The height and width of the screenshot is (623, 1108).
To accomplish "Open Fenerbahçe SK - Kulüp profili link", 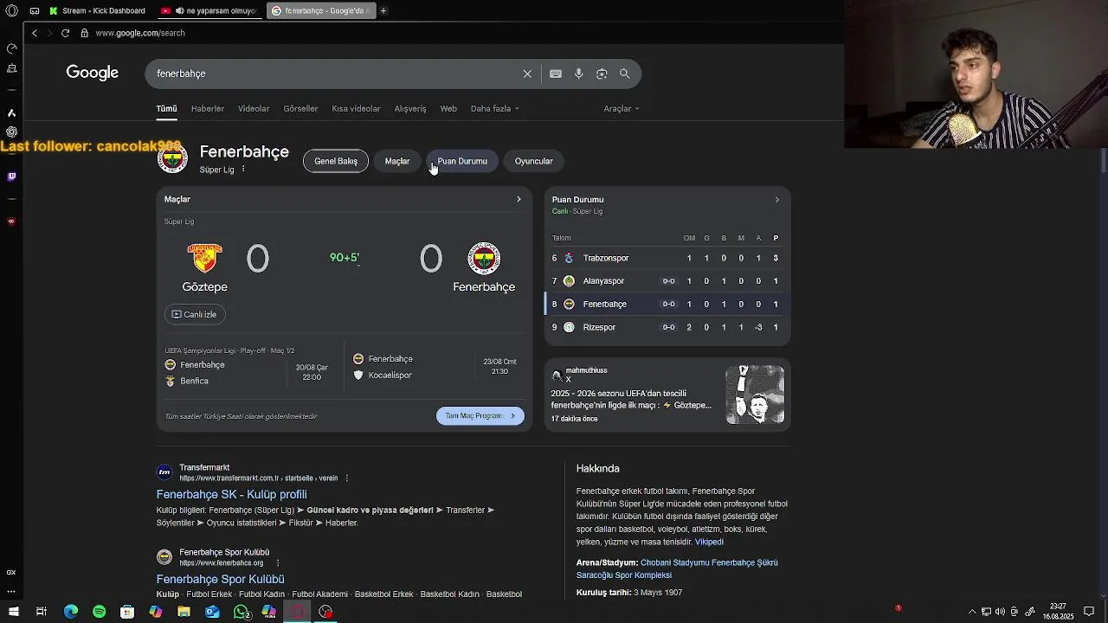I will (231, 494).
